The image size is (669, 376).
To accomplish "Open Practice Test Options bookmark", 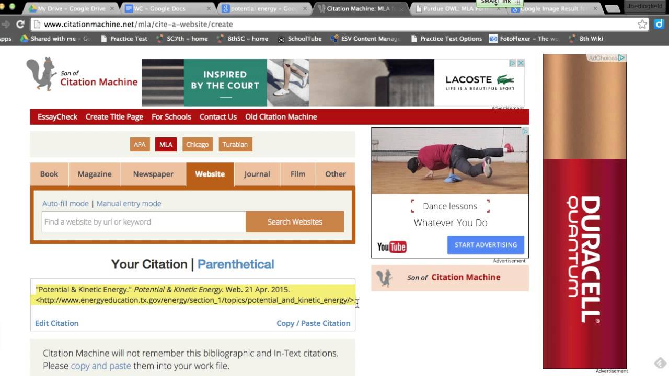I will [446, 39].
